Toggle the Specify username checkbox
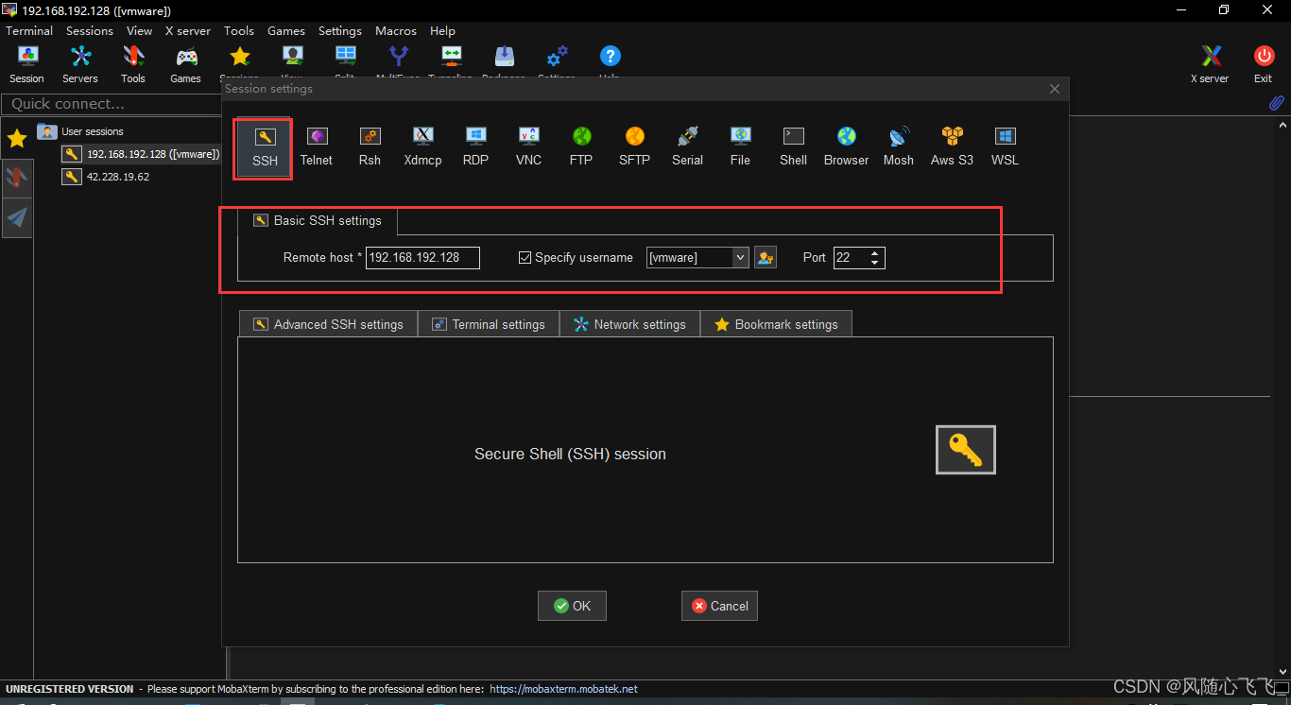This screenshot has width=1291, height=705. [525, 257]
